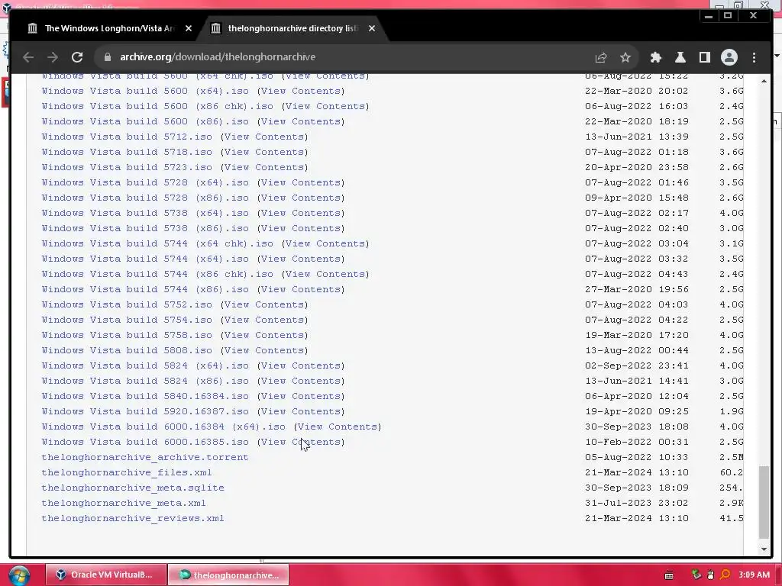
Task: View site security lock info
Action: (107, 57)
